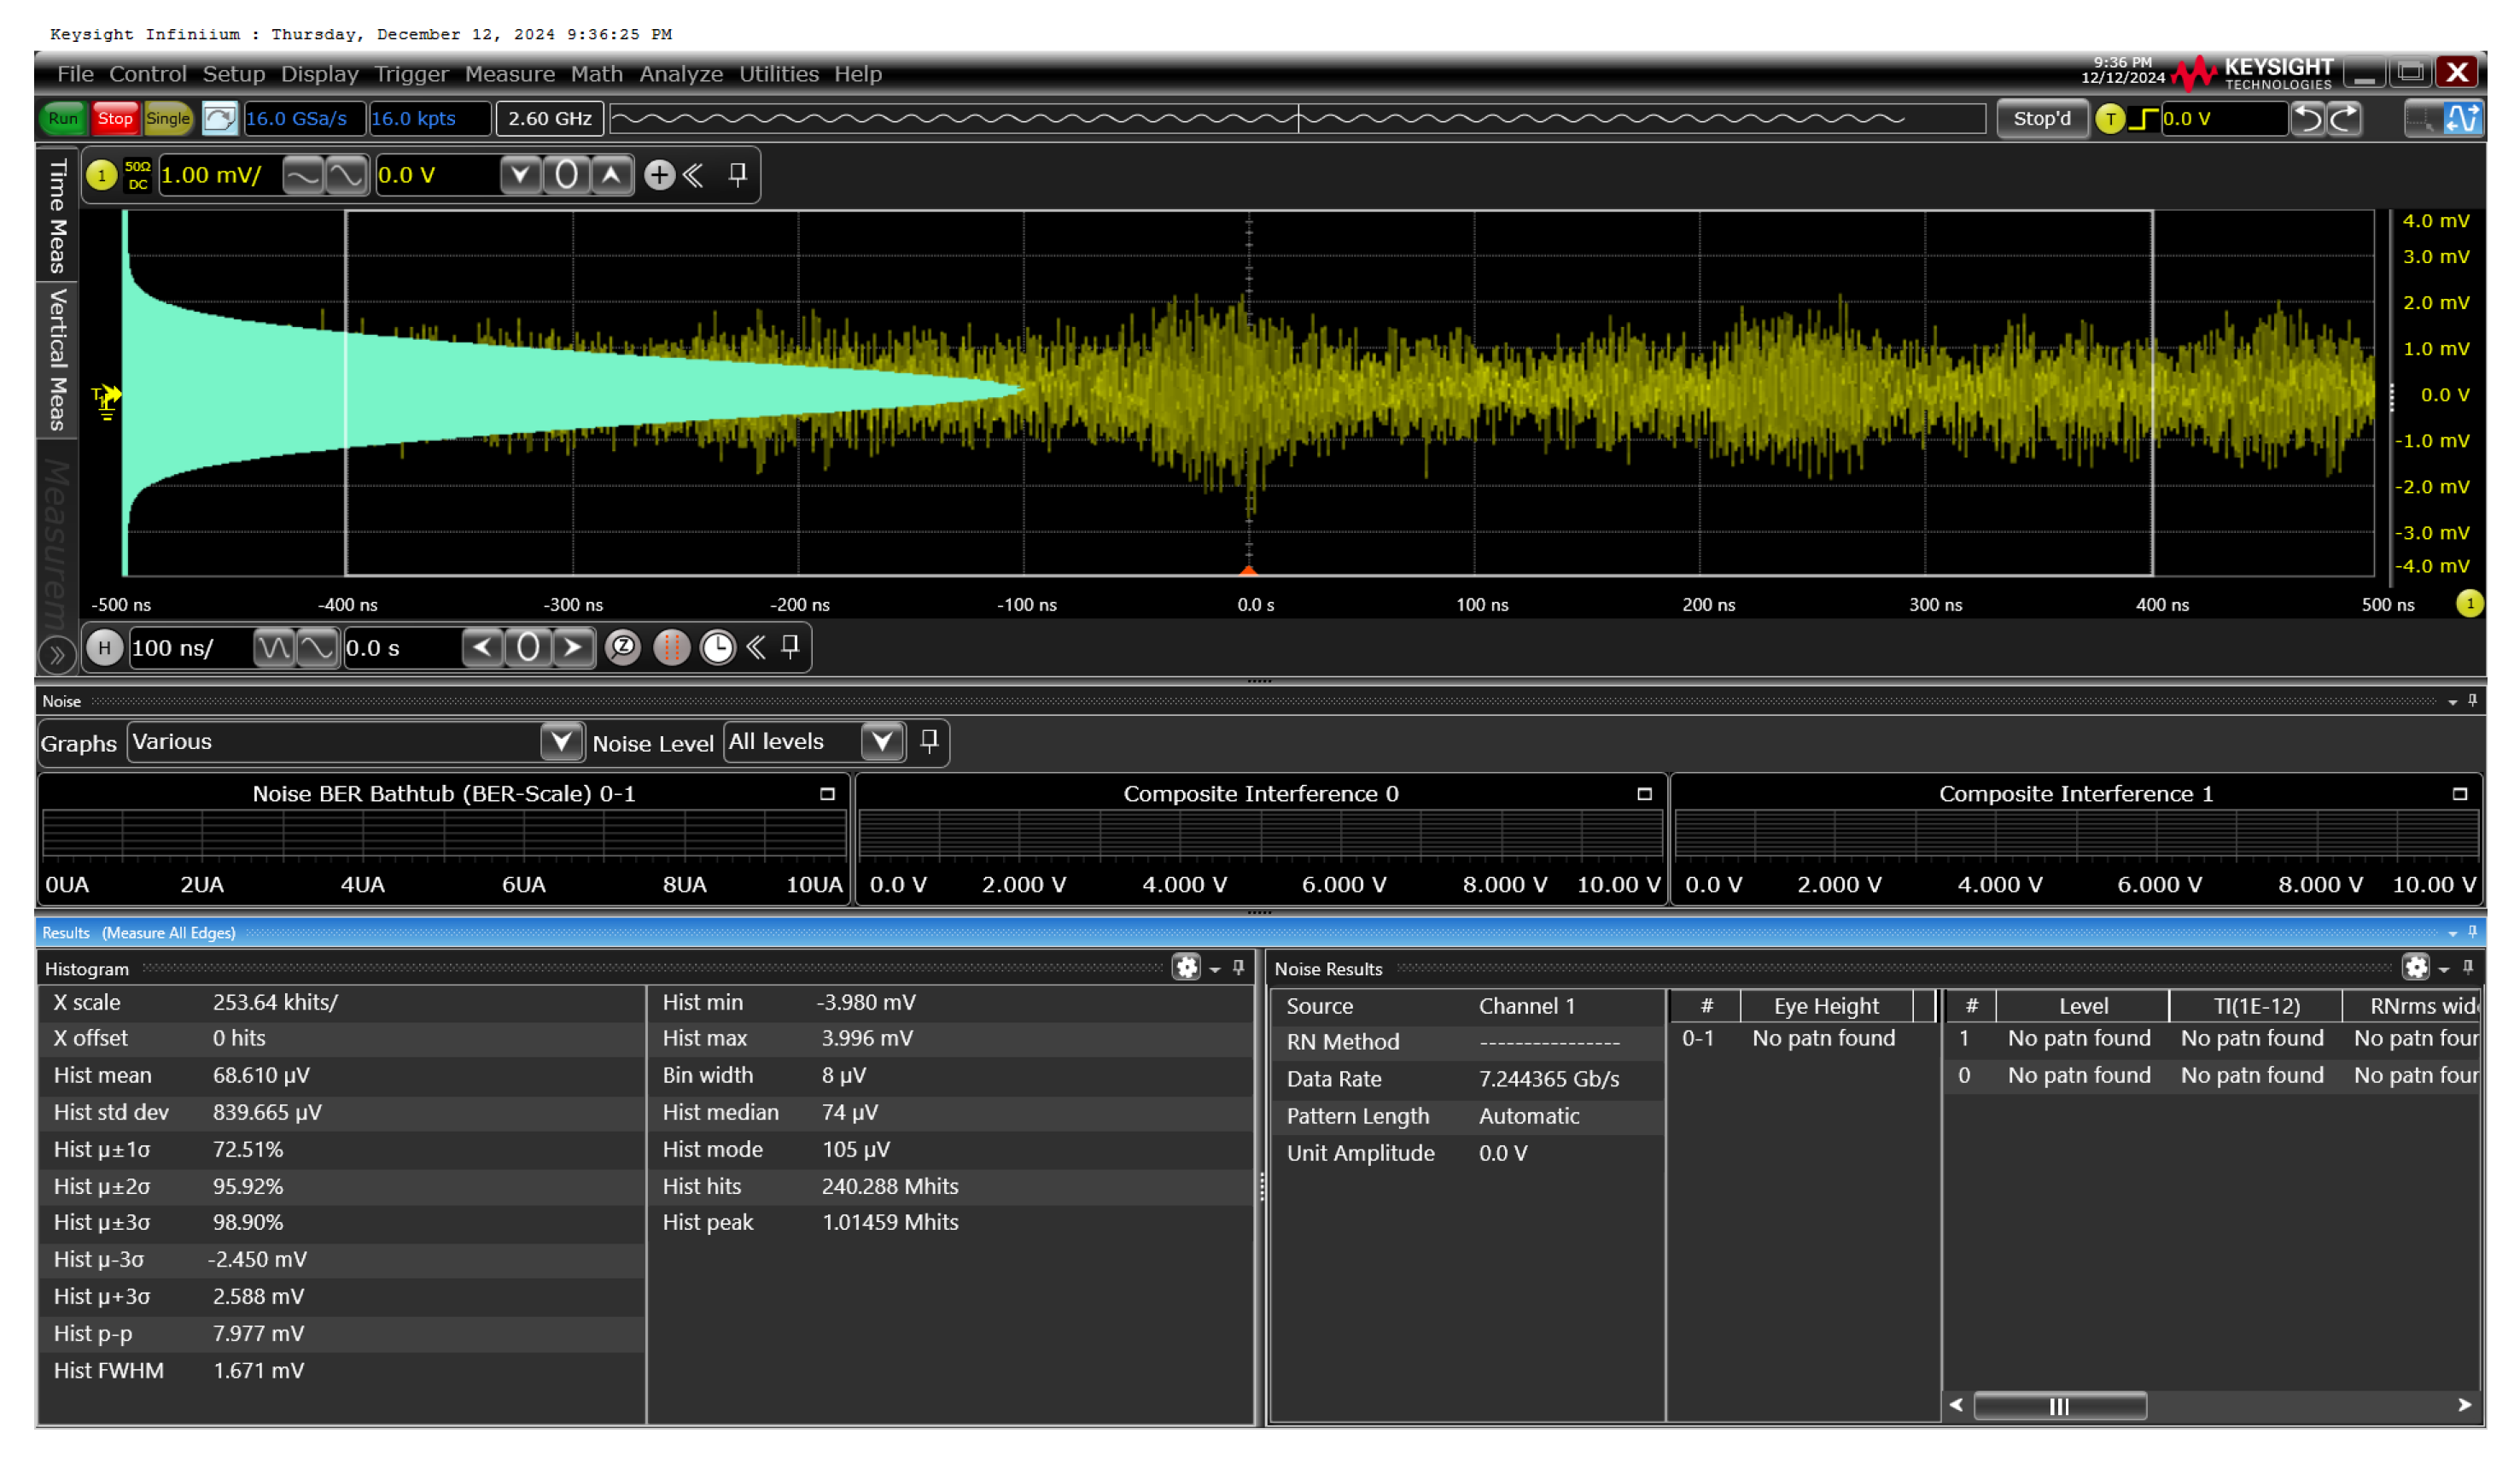Expand the Noise Level All levels dropdown
The width and height of the screenshot is (2520, 1457).
click(x=881, y=741)
